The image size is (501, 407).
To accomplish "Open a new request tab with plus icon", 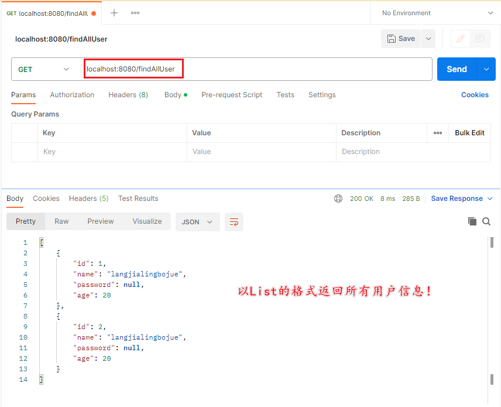I will tap(114, 13).
